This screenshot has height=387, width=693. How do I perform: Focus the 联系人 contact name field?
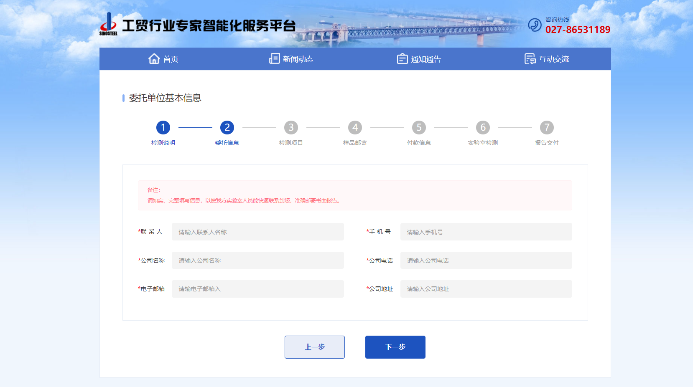click(257, 232)
